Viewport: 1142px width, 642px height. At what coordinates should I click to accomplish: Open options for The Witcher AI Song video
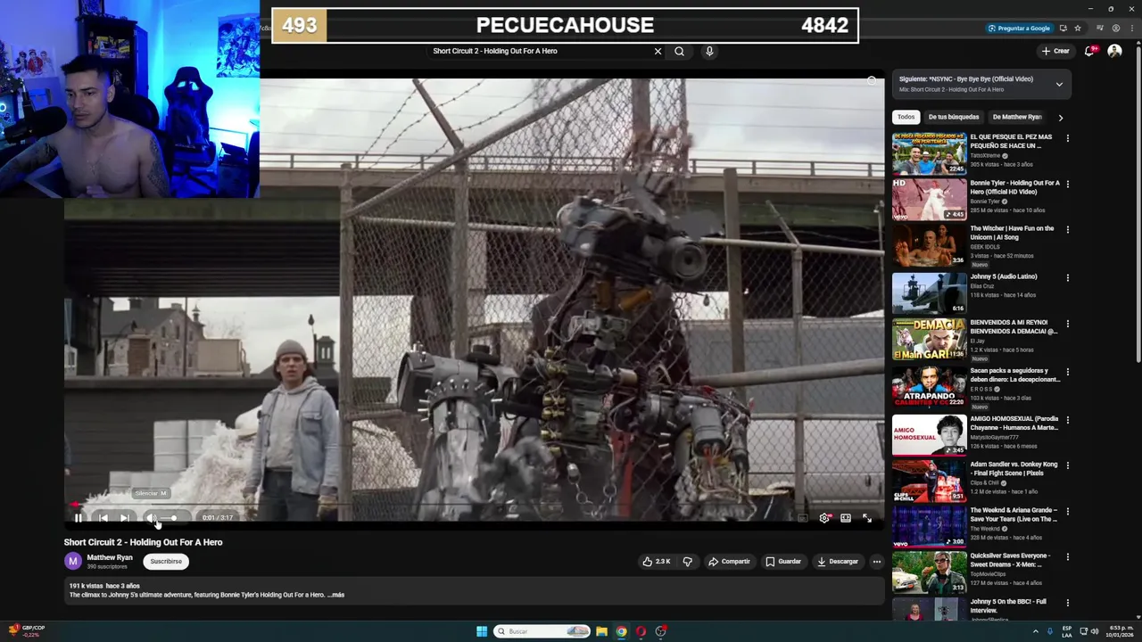[x=1067, y=229]
